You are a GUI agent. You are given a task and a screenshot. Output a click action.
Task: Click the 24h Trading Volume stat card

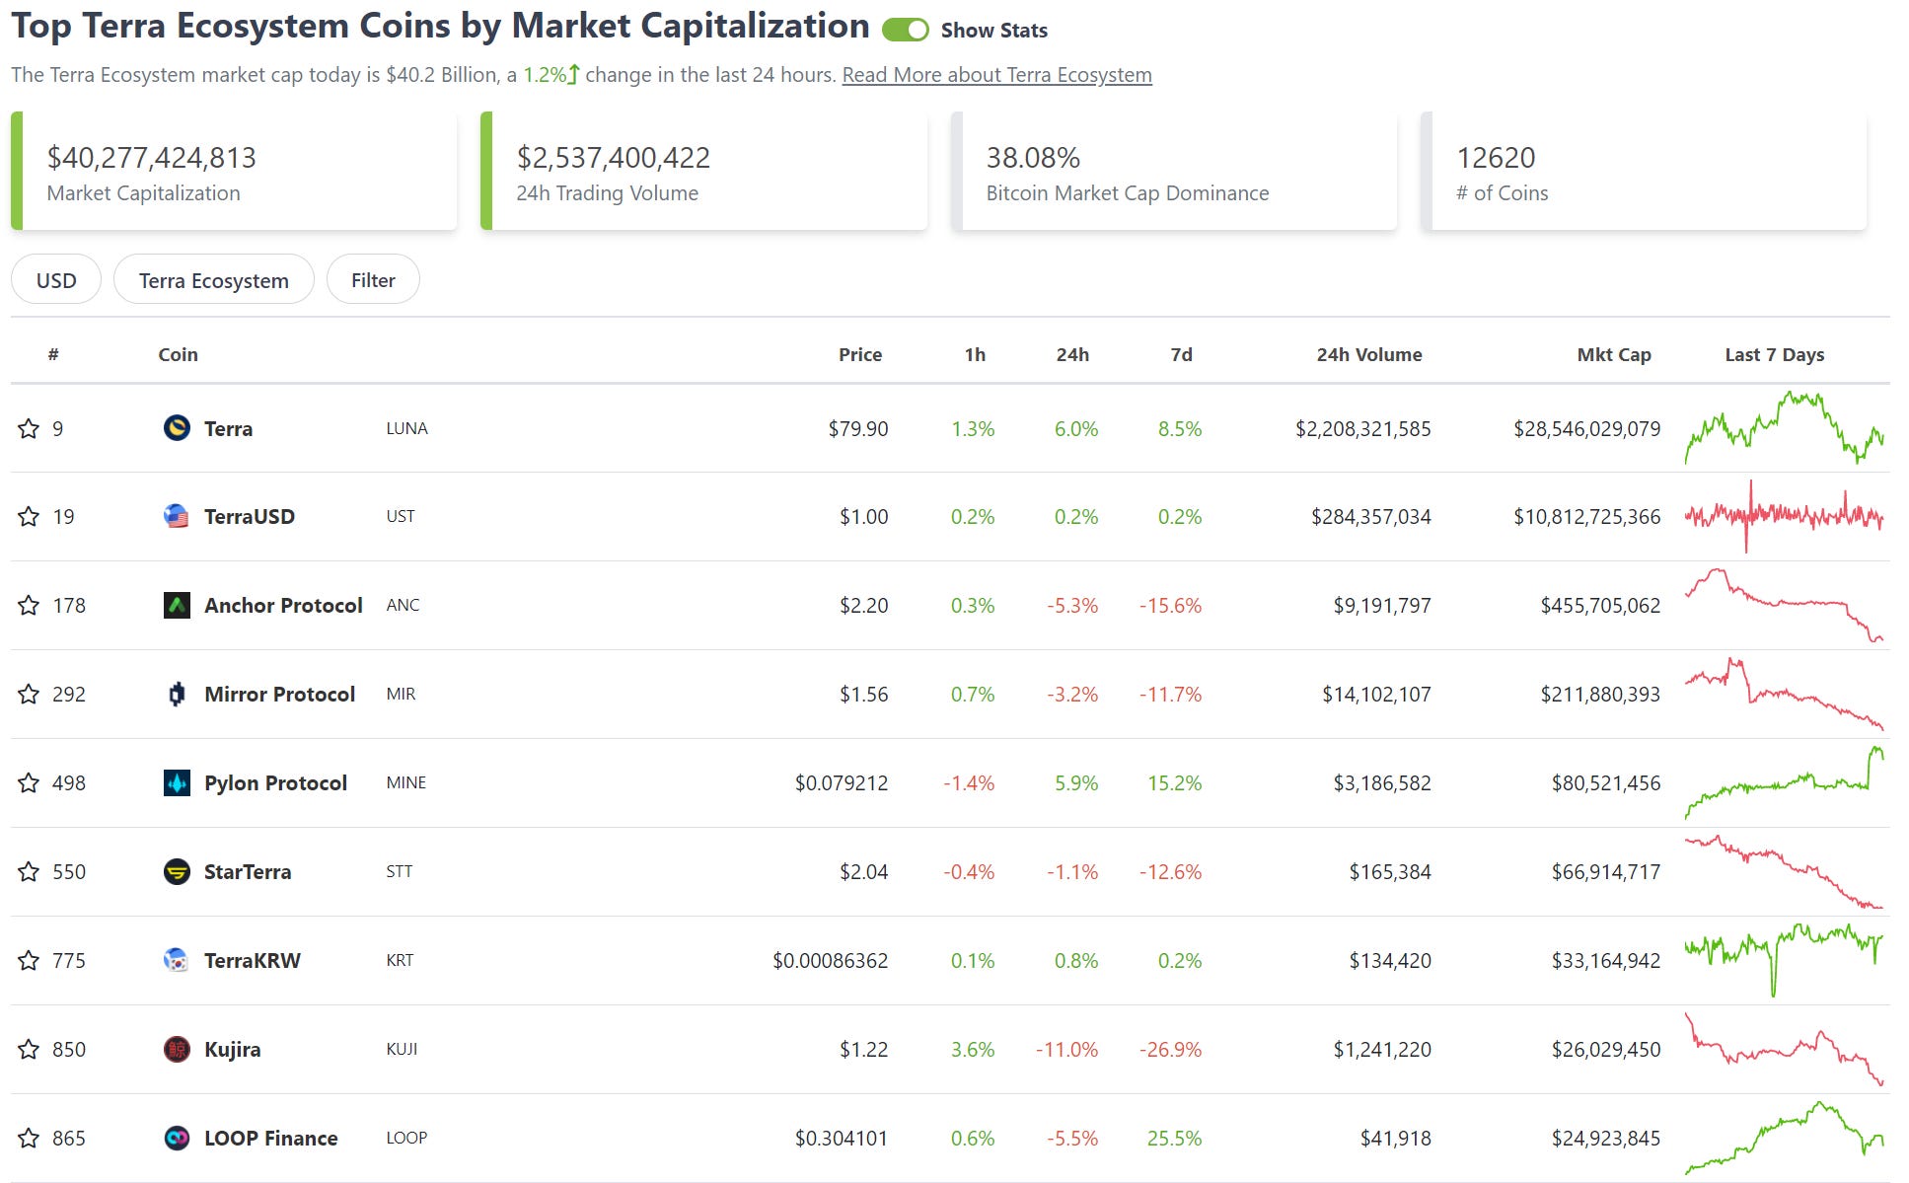click(x=703, y=171)
